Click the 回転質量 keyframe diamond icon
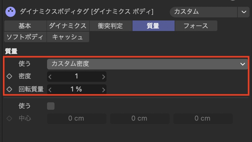The height and width of the screenshot is (142, 252). tap(9, 89)
